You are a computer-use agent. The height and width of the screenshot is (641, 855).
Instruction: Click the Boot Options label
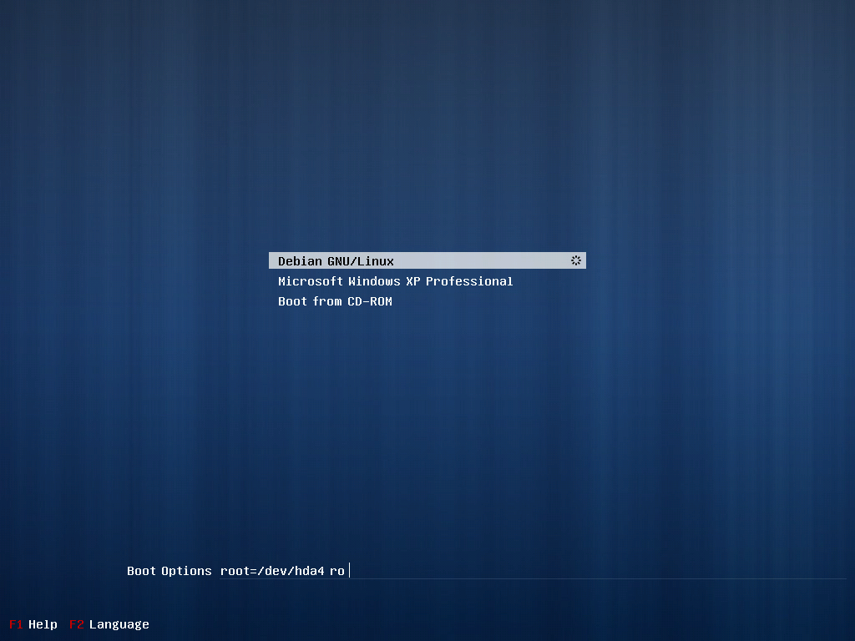coord(169,571)
